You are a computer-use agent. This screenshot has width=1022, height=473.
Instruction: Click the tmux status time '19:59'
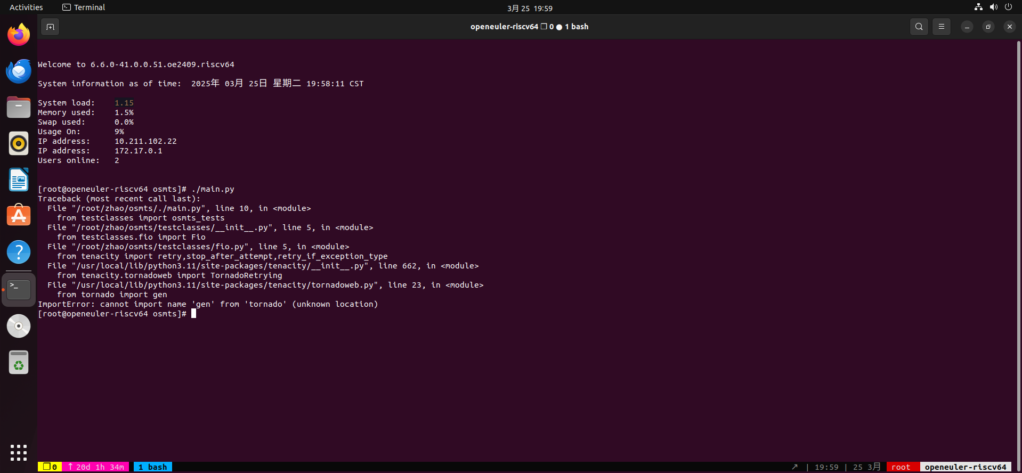click(826, 467)
